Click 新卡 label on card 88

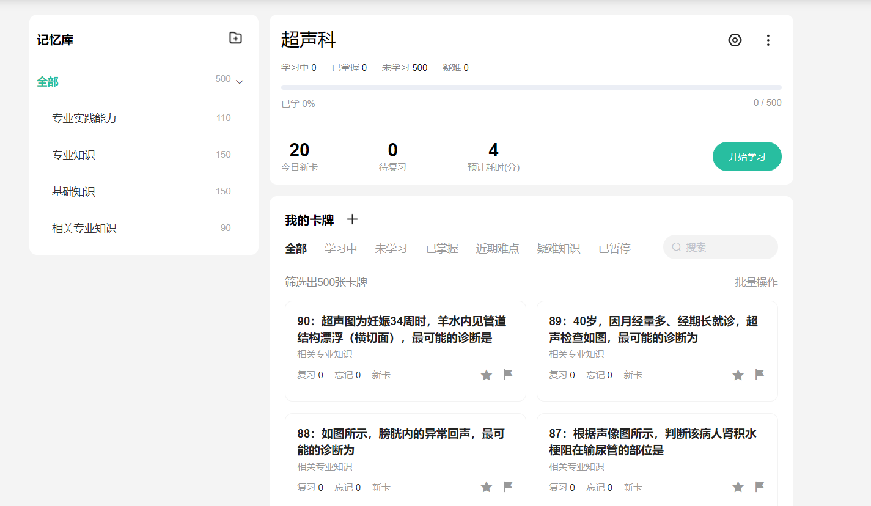click(381, 488)
